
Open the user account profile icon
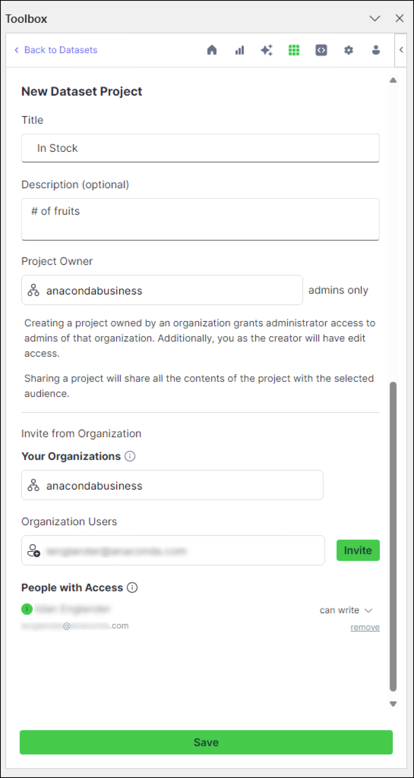click(376, 50)
